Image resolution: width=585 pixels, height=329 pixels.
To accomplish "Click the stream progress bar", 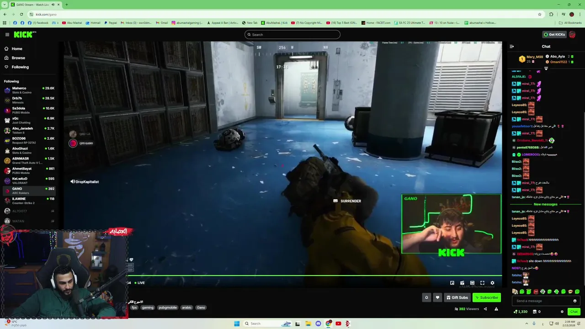I will click(x=314, y=276).
